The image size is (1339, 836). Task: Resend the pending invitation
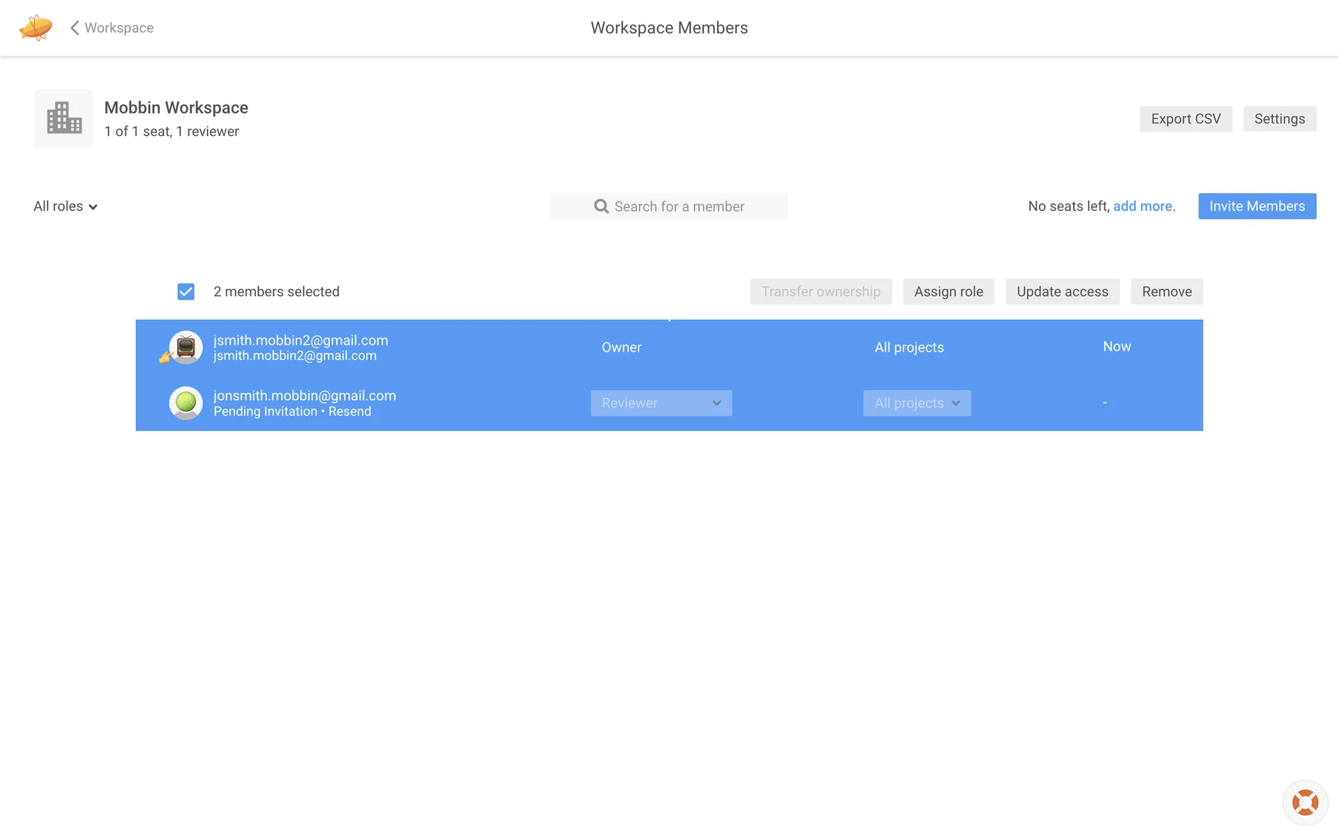(x=349, y=412)
